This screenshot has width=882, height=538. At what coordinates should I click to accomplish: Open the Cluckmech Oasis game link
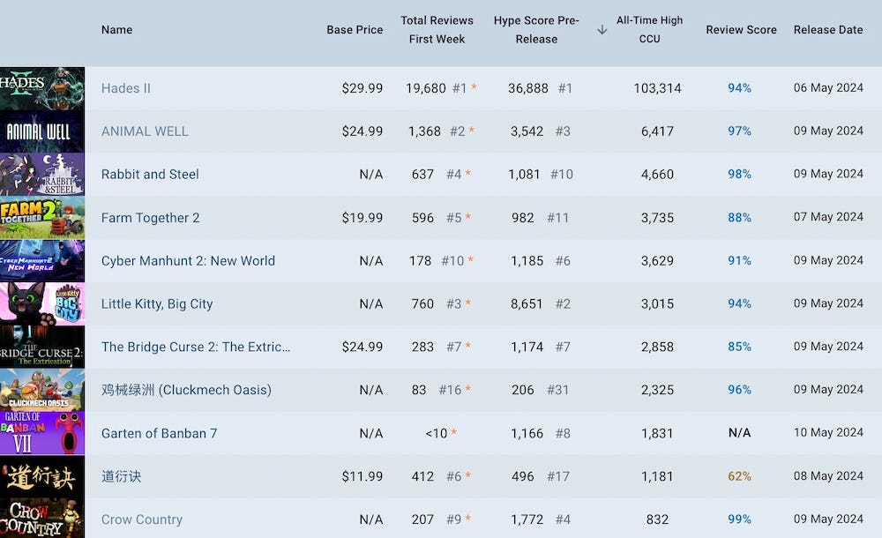point(186,390)
